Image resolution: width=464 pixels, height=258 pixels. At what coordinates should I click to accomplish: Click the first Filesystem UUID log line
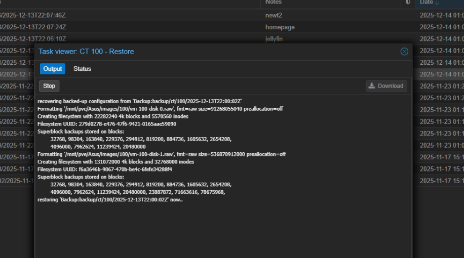[107, 124]
